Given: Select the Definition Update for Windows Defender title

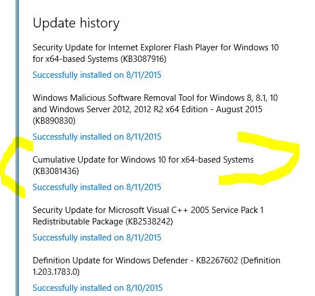Looking at the screenshot, I should [156, 266].
